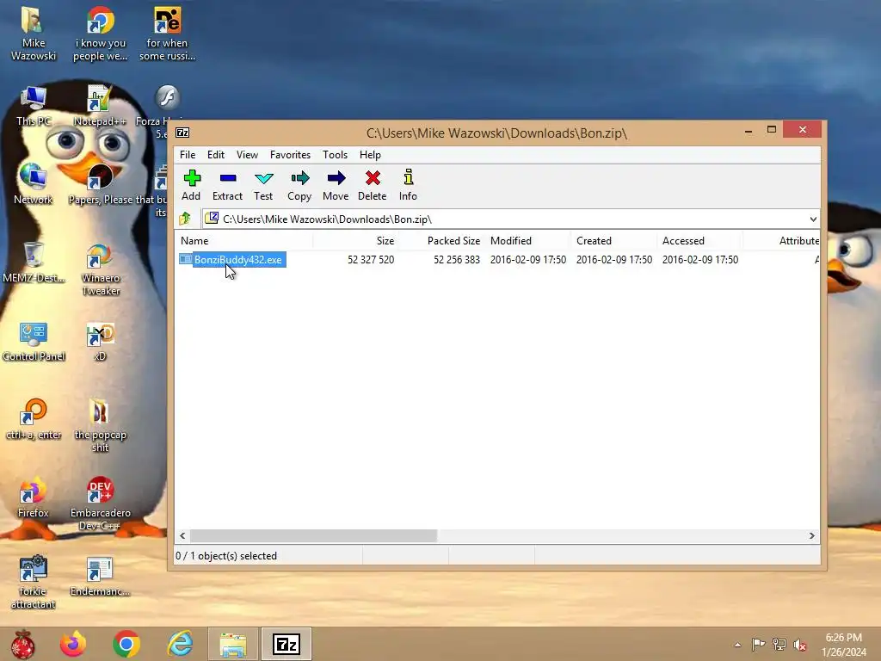Select the BonziBuddy432.exe file row
Viewport: 881px width, 661px height.
pos(497,260)
